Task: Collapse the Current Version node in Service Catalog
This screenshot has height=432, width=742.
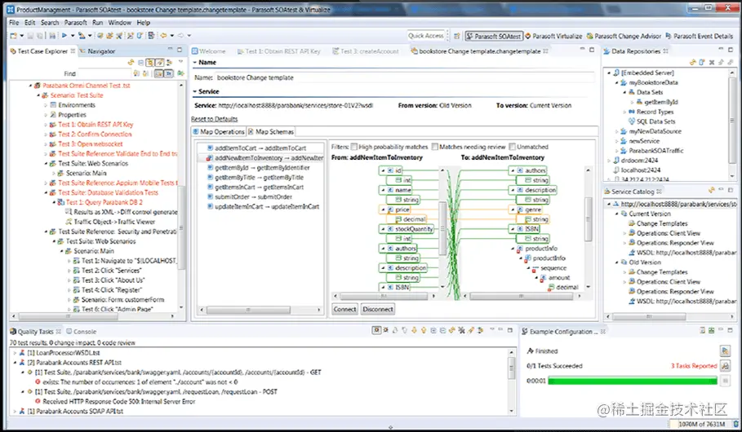Action: (616, 214)
